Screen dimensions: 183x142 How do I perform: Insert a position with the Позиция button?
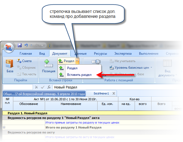pos(48,66)
